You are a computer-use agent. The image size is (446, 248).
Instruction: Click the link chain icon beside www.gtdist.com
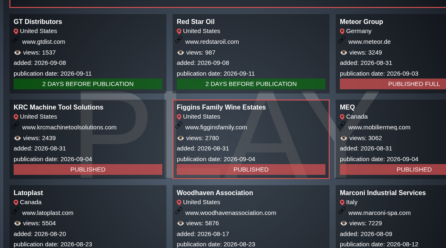[x=16, y=40]
